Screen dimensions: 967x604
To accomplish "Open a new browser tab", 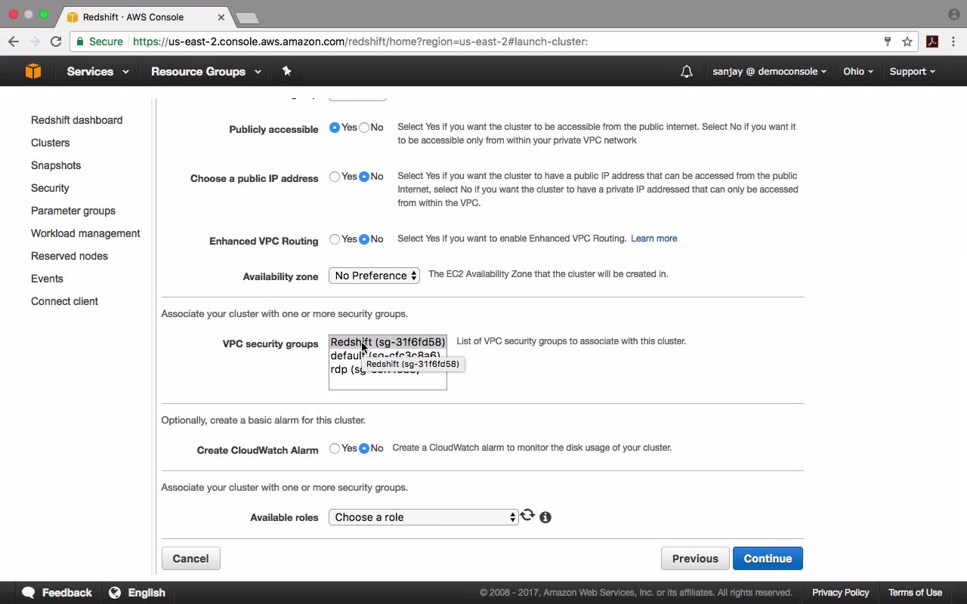I will point(247,17).
